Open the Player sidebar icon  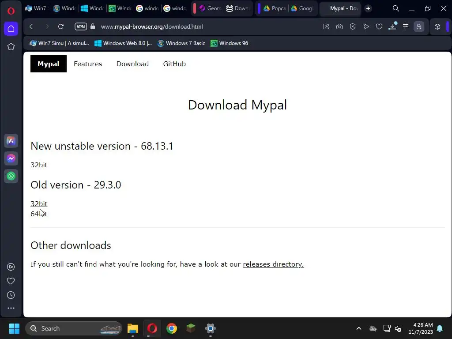pyautogui.click(x=11, y=267)
